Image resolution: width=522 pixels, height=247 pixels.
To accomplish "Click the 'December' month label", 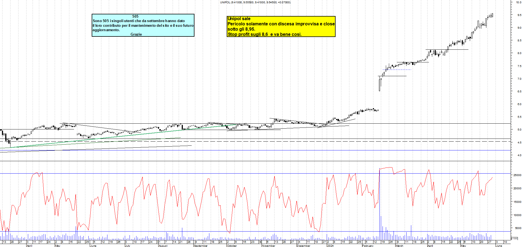I will [x=304, y=246].
